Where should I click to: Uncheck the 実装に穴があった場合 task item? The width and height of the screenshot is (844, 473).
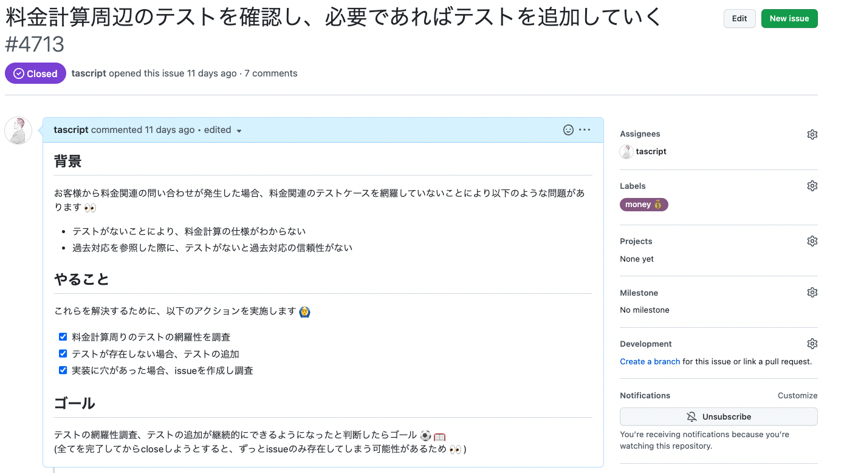pyautogui.click(x=63, y=370)
